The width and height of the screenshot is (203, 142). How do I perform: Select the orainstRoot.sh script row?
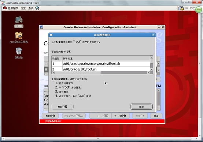pyautogui.click(x=101, y=64)
